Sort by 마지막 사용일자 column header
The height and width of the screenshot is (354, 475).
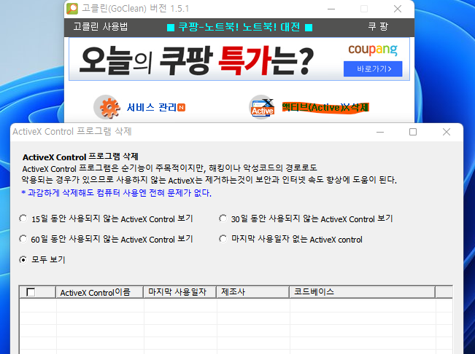pos(180,292)
